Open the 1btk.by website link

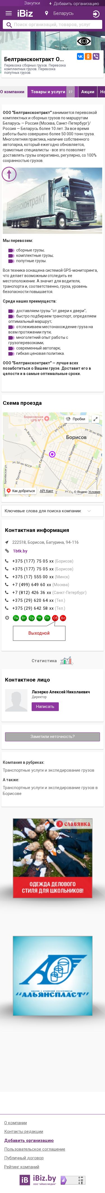point(20,551)
